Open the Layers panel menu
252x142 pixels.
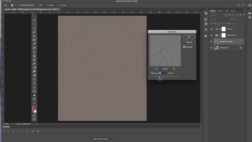pos(245,11)
